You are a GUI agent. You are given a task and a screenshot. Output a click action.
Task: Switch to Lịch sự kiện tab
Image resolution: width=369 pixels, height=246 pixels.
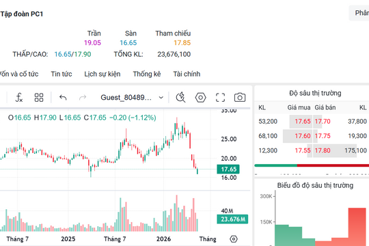pos(102,74)
